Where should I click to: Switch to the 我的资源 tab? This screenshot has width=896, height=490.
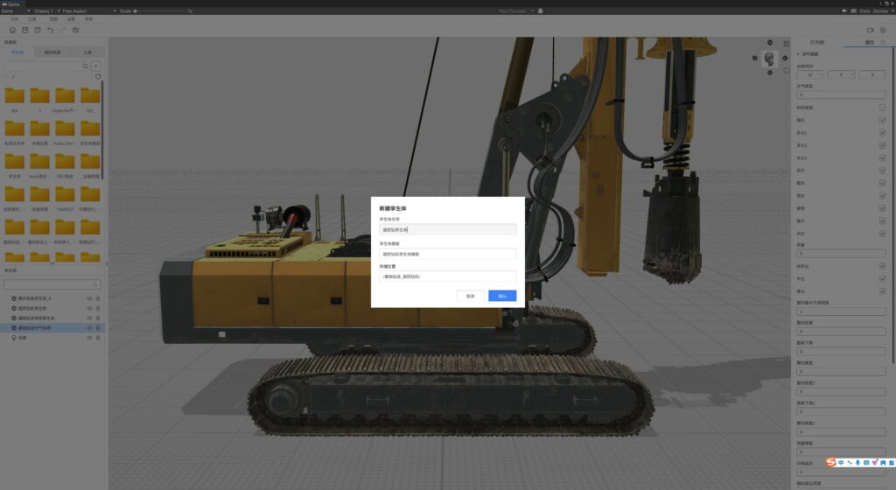tap(52, 52)
